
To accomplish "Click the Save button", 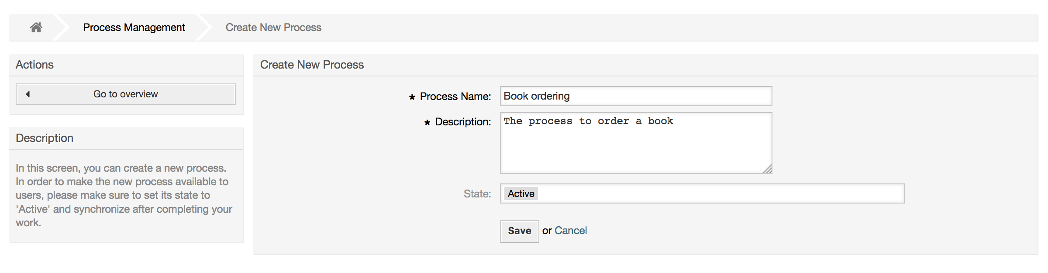I will pyautogui.click(x=519, y=231).
